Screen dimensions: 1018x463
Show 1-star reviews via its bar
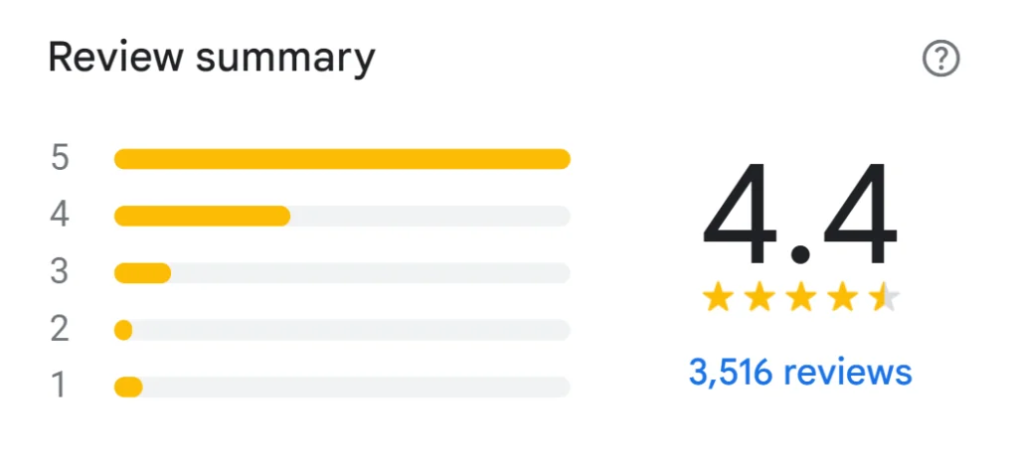342,386
